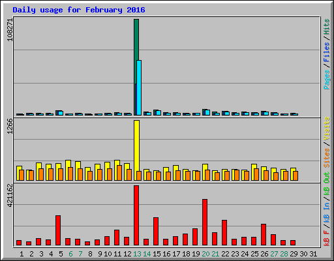The height and width of the screenshot is (261, 334).
Task: Click the orange sites bar for day 29
Action: click(x=296, y=176)
